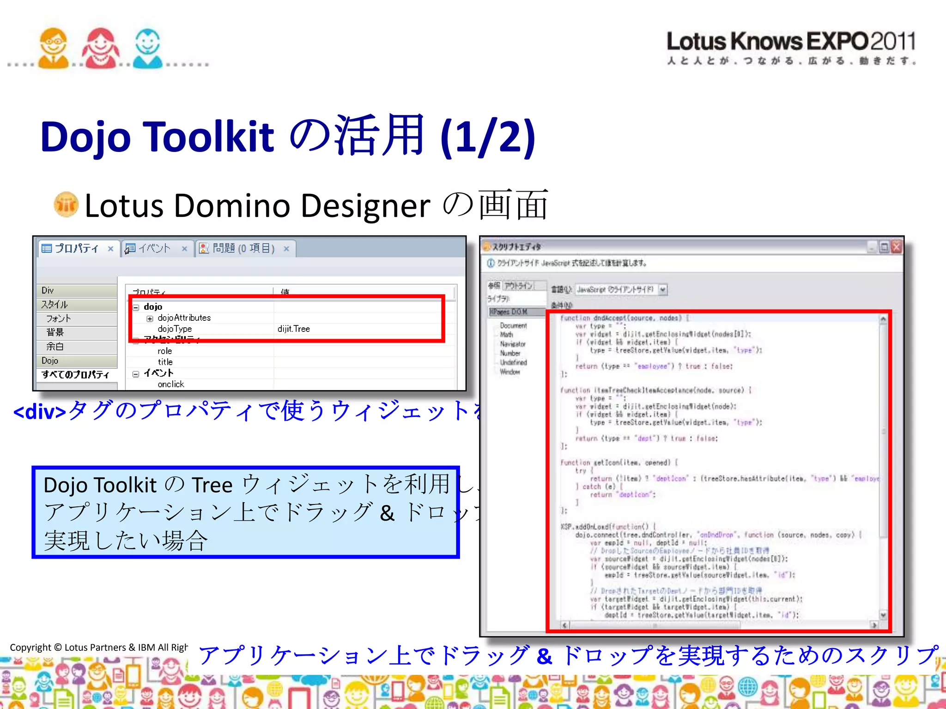This screenshot has width=946, height=709.
Task: Select the title property row
Action: point(291,362)
